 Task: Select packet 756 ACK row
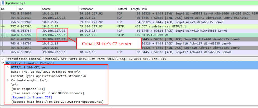pos(129,22)
